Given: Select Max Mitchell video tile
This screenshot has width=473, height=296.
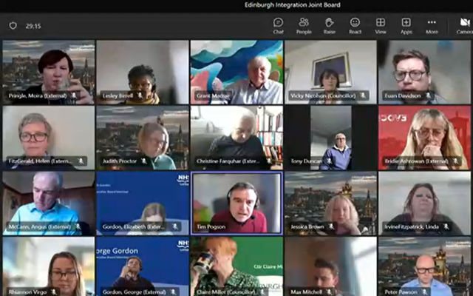Looking at the screenshot, I should point(330,266).
